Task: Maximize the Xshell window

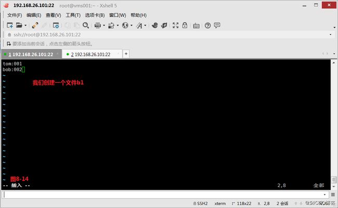Action: (x=316, y=5)
